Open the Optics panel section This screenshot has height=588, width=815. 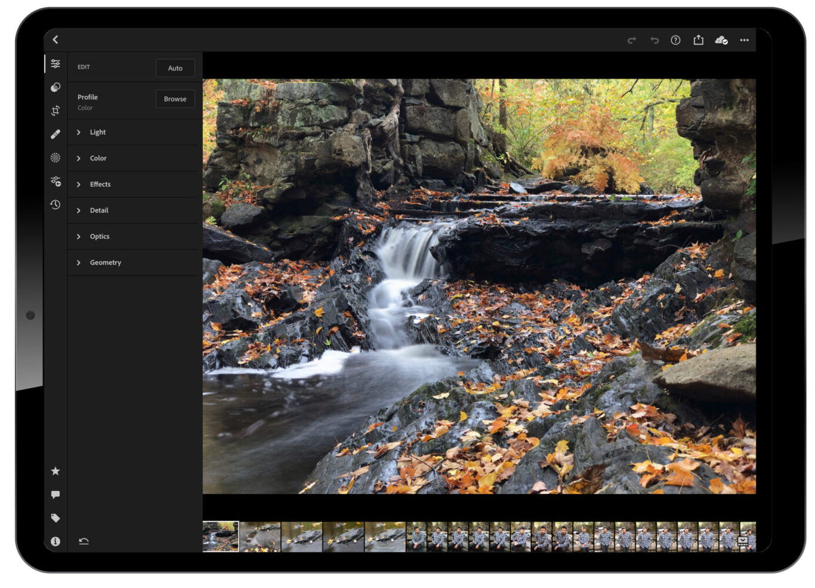click(x=99, y=236)
